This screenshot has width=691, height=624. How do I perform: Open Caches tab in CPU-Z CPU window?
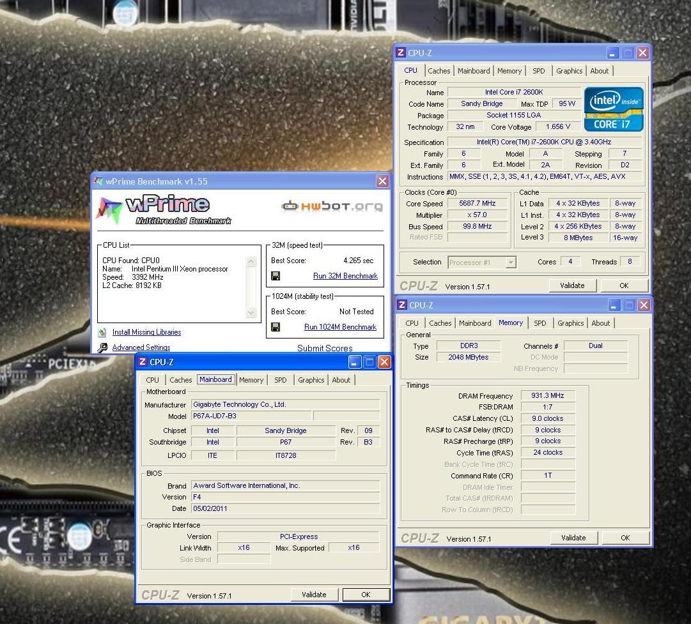tap(439, 71)
